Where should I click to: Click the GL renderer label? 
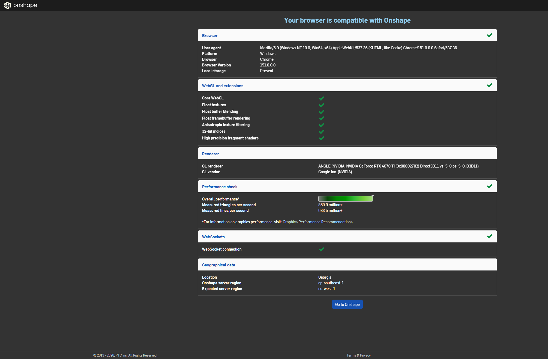coord(213,166)
